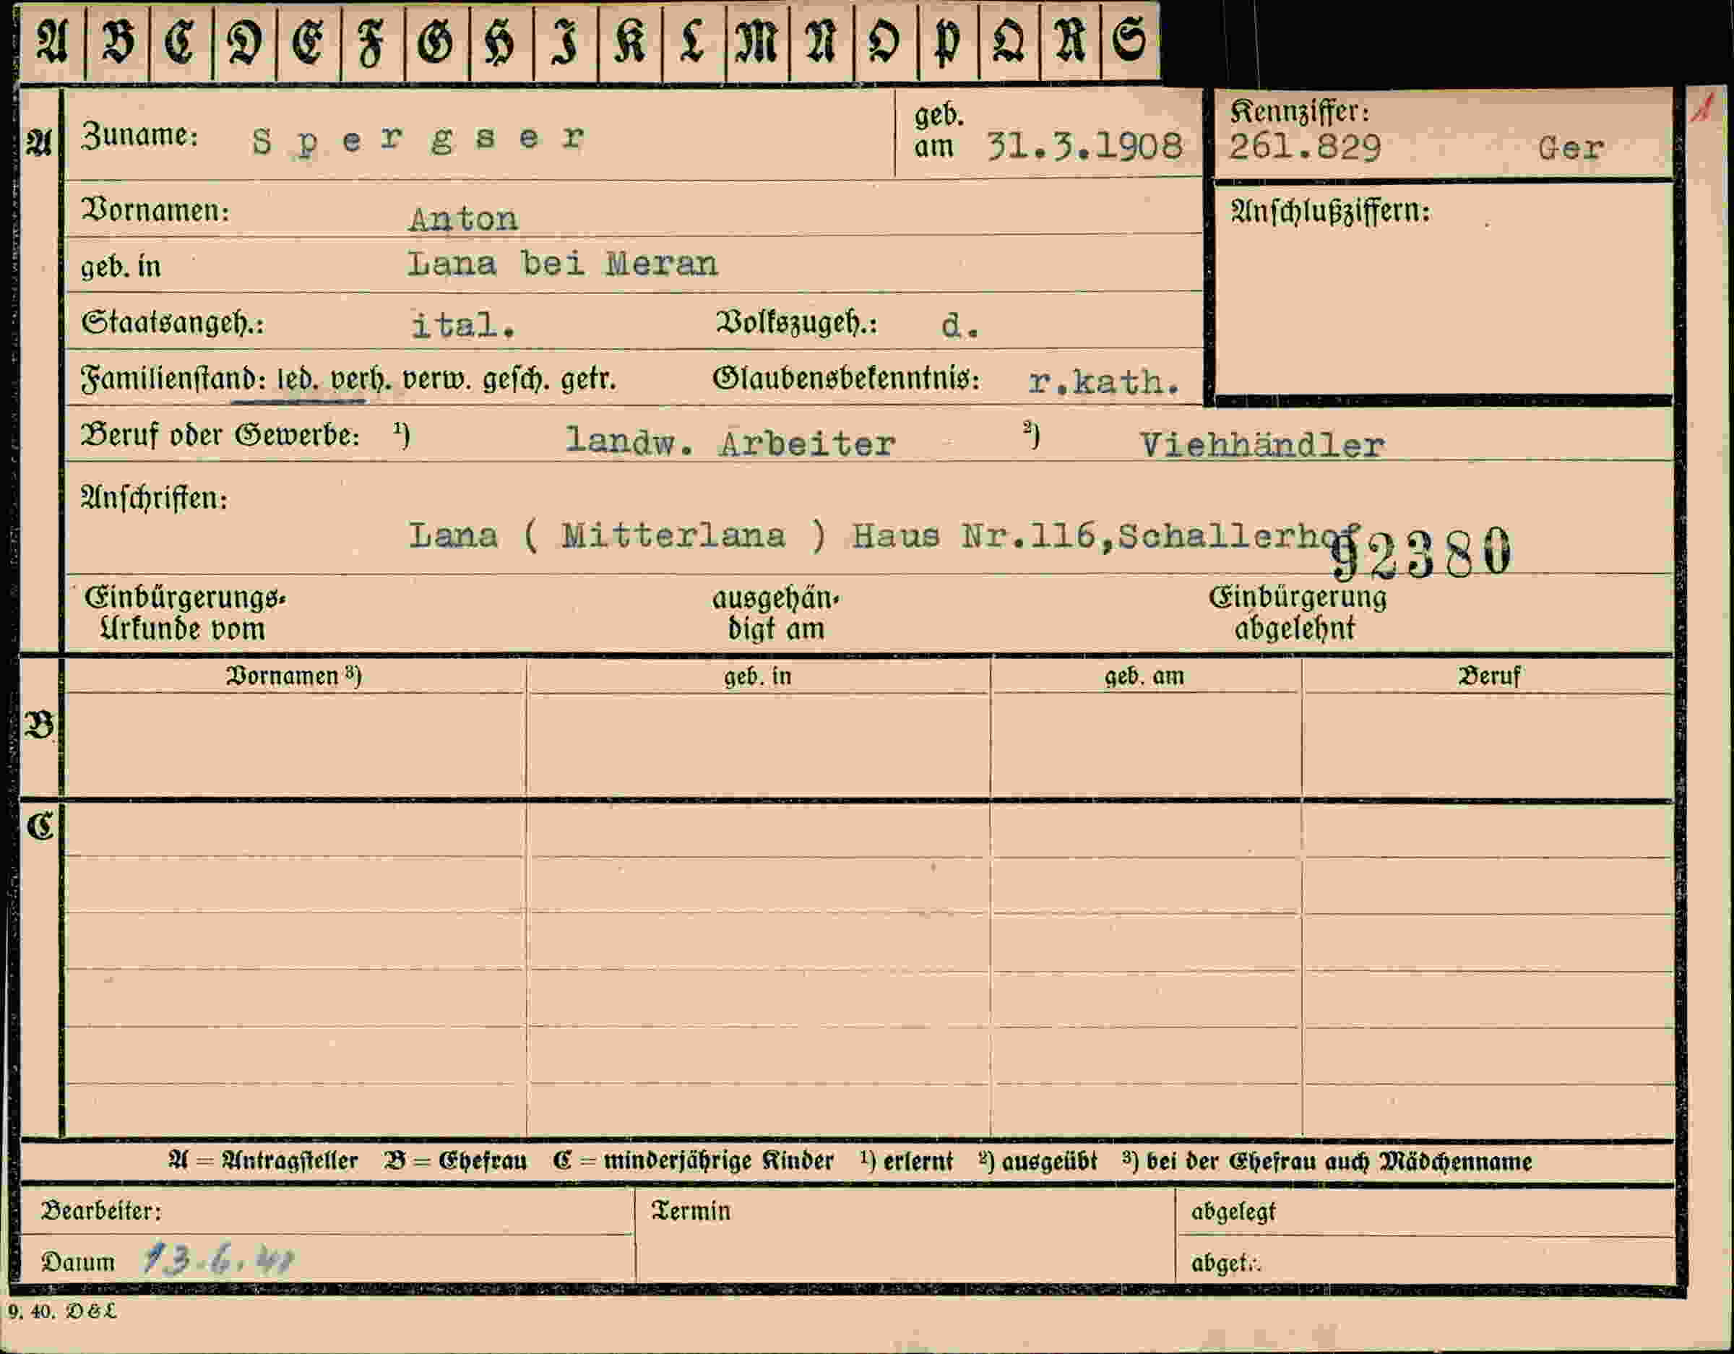
Task: Click the 'Vornamen 3)' column header
Action: click(294, 676)
